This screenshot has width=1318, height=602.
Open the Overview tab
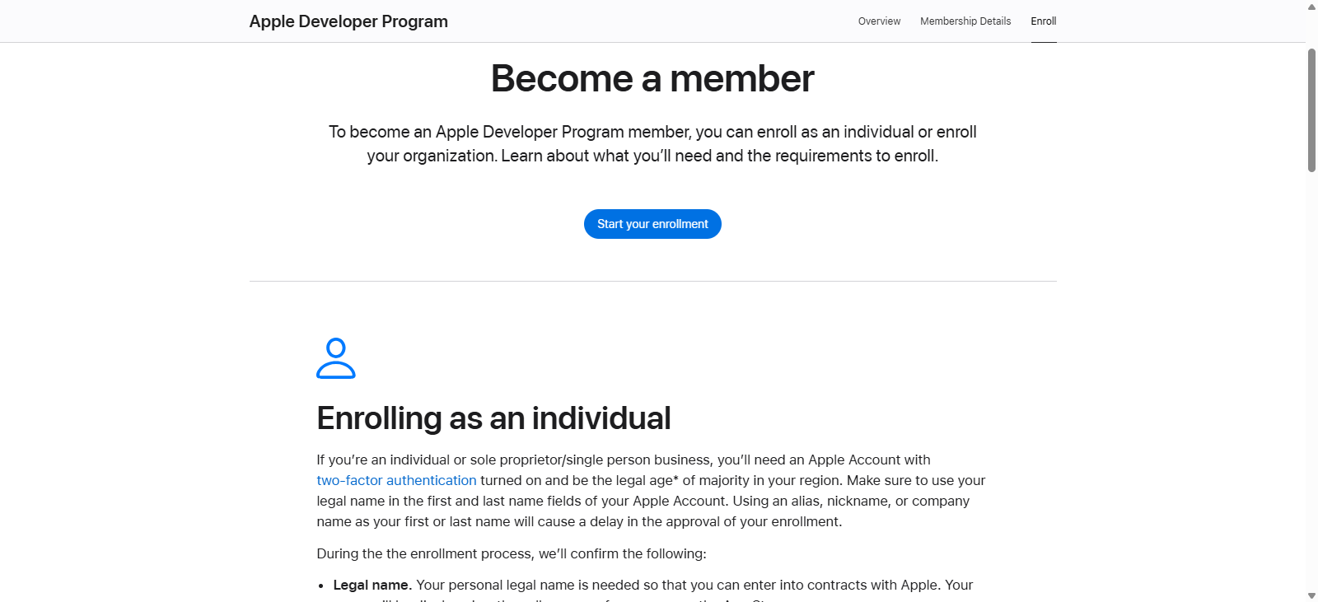click(x=879, y=21)
